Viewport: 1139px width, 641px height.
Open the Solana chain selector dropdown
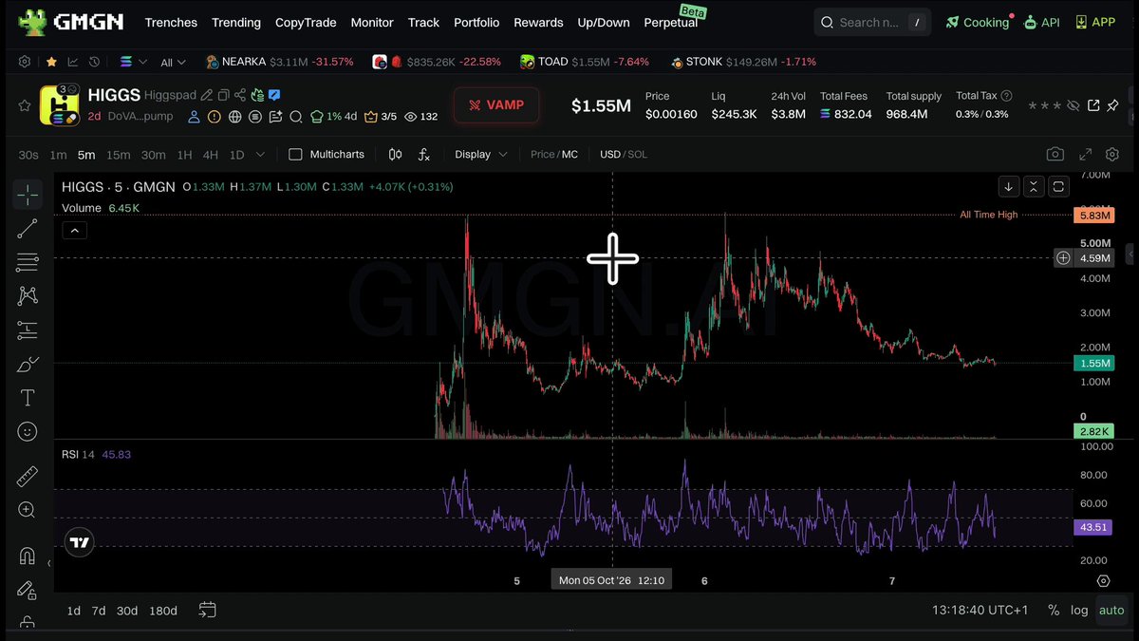(134, 62)
